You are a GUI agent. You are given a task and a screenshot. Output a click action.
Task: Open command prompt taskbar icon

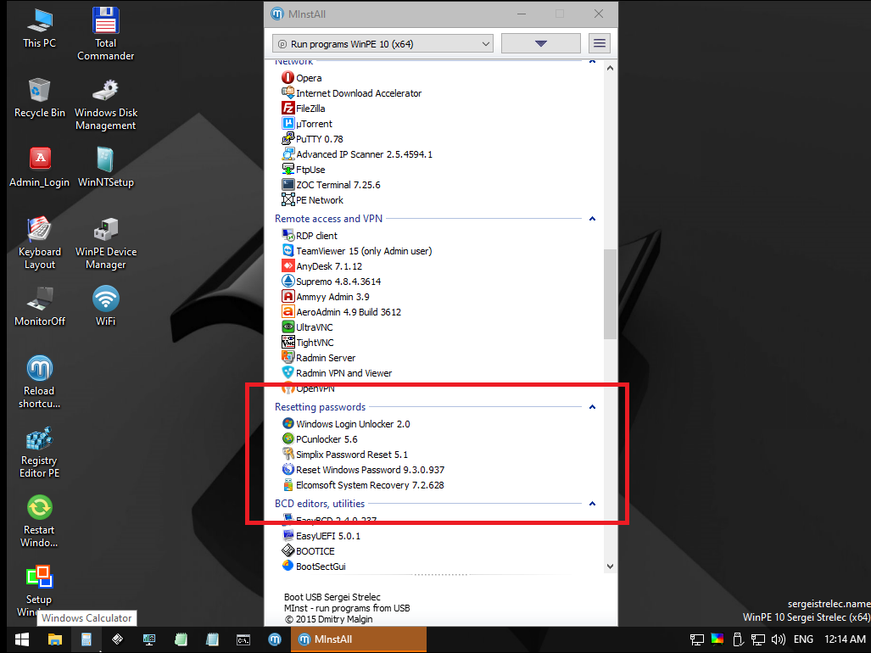coord(243,639)
